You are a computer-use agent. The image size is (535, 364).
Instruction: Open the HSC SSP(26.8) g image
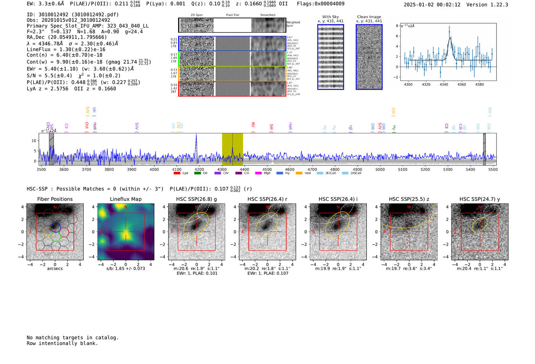[197, 232]
